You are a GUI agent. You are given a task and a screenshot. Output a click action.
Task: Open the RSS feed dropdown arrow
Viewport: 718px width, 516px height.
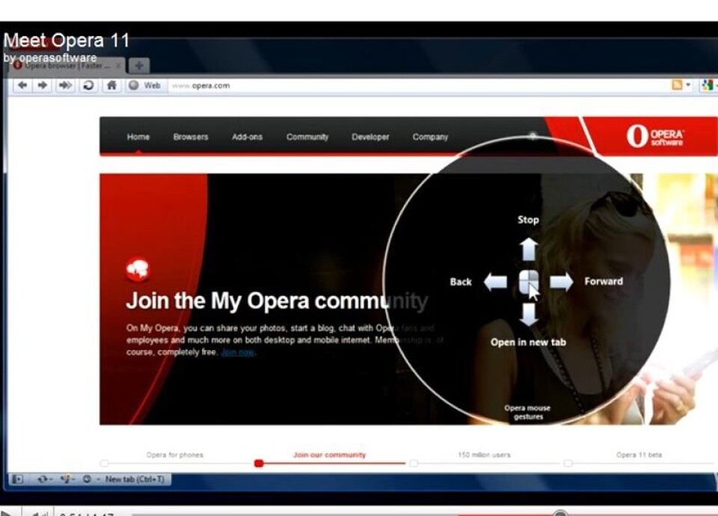coord(688,85)
